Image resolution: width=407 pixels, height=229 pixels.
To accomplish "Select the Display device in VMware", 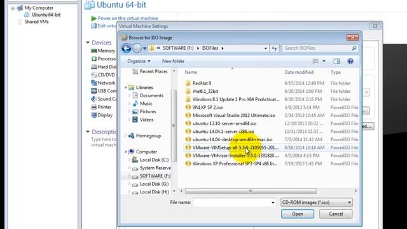I will [x=102, y=115].
